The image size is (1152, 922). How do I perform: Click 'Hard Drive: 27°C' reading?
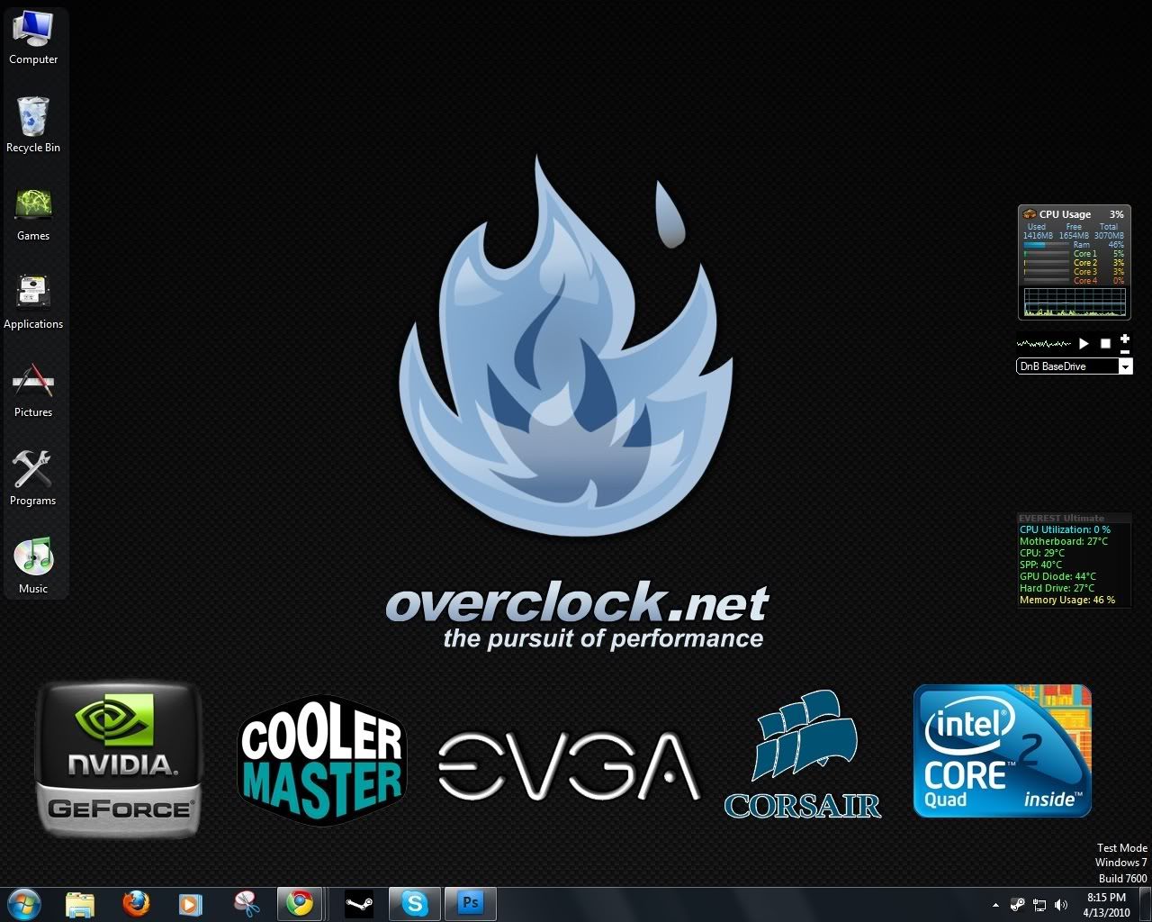(x=1057, y=588)
